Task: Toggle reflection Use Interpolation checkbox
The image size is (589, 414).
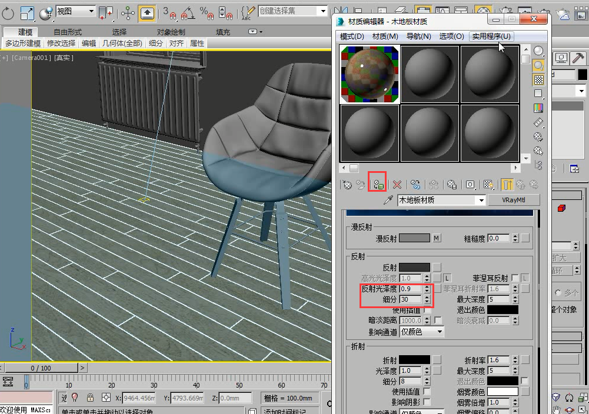Action: click(x=427, y=310)
